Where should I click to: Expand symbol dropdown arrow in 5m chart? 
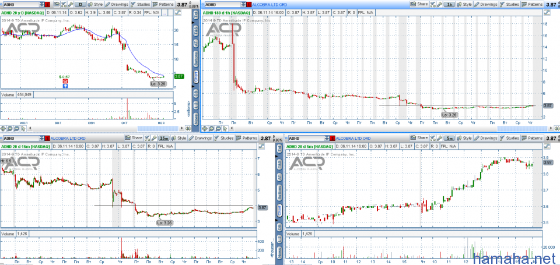tap(327, 138)
